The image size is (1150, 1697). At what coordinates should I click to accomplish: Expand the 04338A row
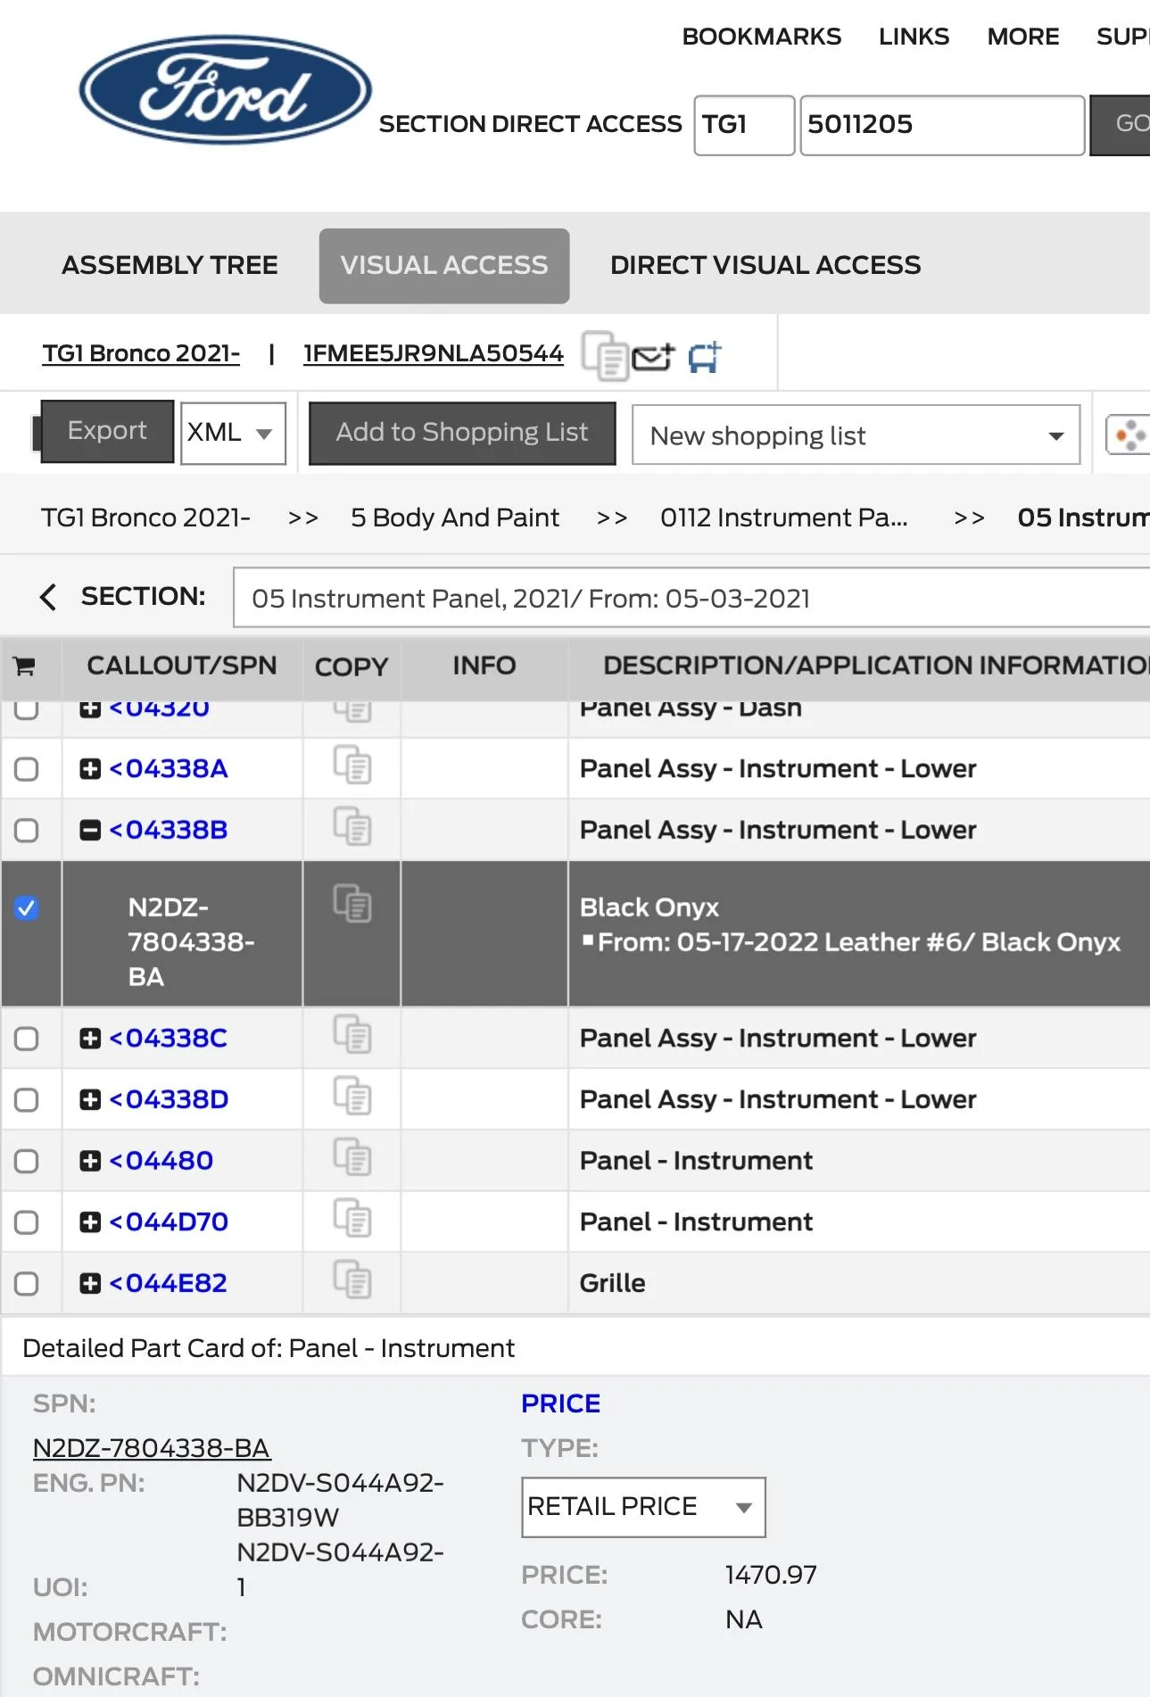coord(90,769)
